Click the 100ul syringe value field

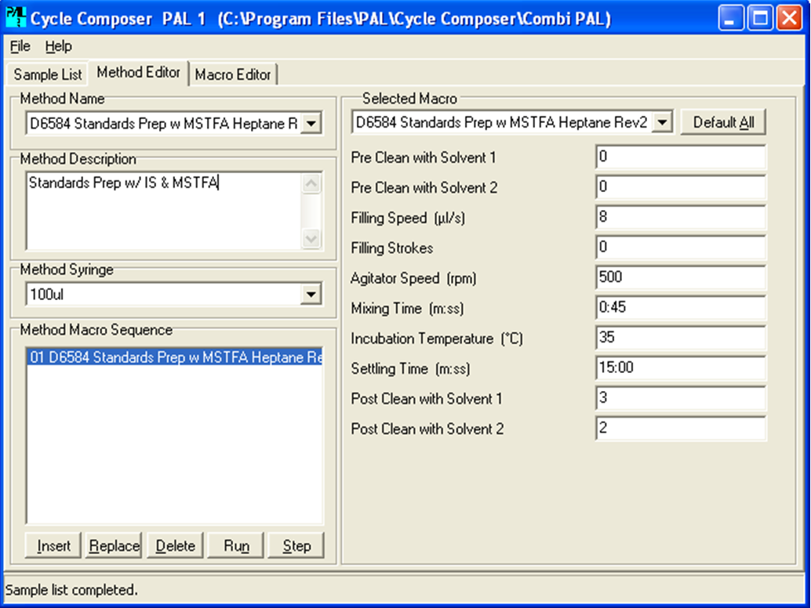pos(163,295)
